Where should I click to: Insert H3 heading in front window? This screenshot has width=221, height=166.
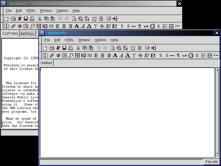pos(90,56)
